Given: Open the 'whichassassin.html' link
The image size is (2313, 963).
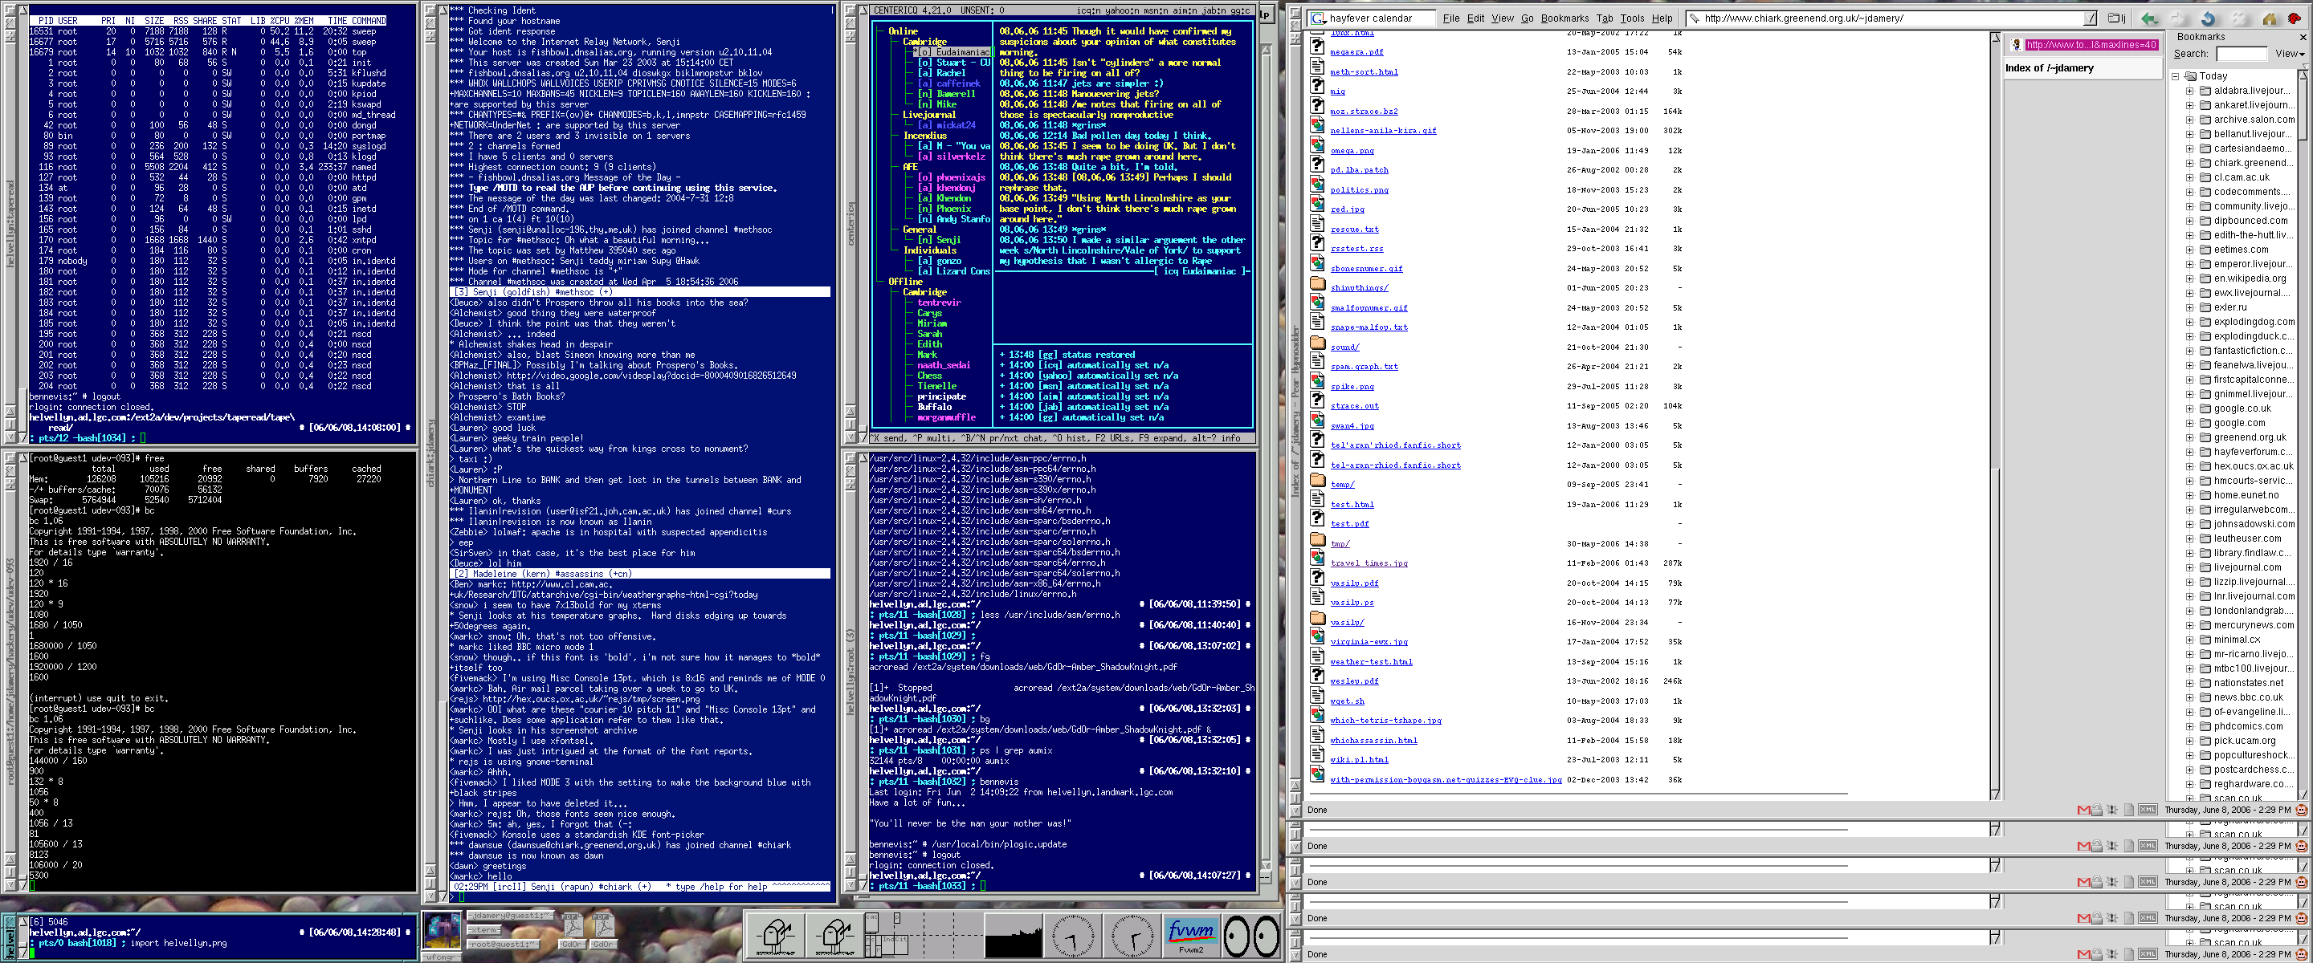Looking at the screenshot, I should (x=1373, y=741).
